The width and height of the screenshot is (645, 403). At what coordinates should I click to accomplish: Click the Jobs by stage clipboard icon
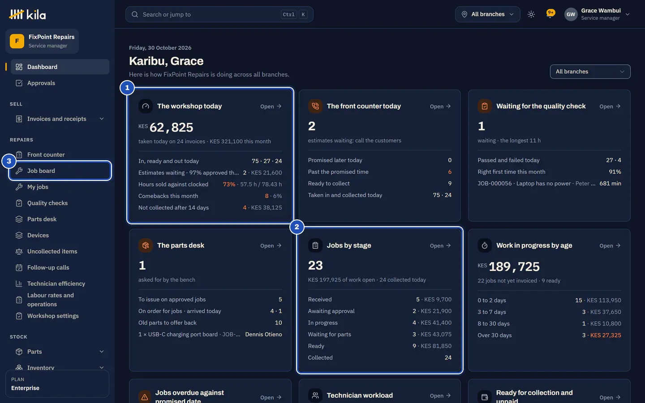point(315,245)
